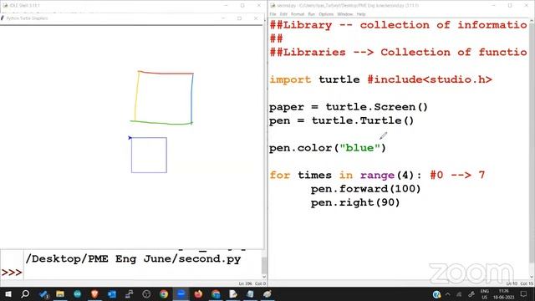
Task: Click the blue turtle arrow cursor
Action: (x=130, y=137)
